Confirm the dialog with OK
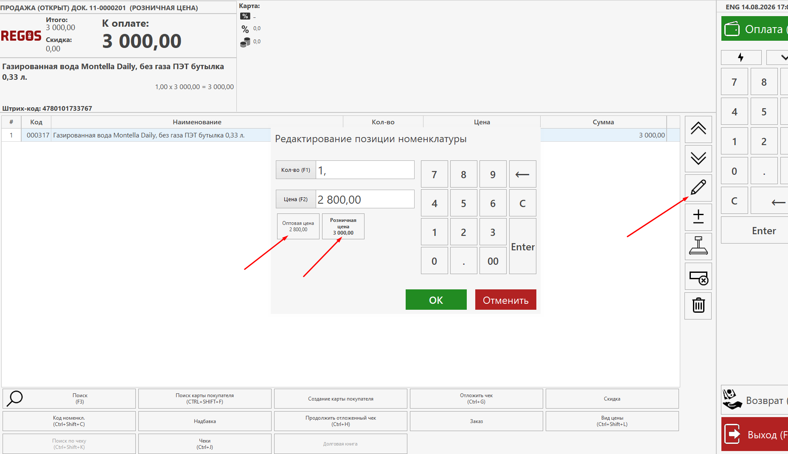The image size is (788, 454). point(436,300)
